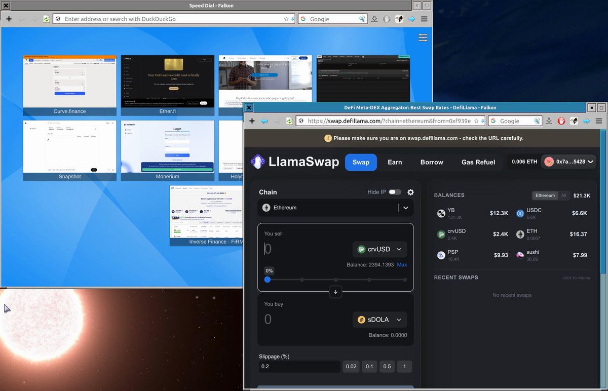The image size is (608, 391).
Task: Click red AdBlock hand icon
Action: [x=561, y=121]
